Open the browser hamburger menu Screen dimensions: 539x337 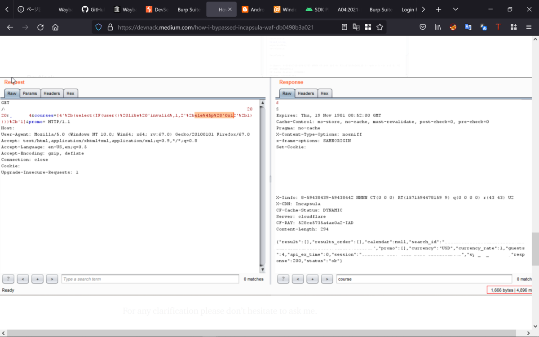pos(529,27)
